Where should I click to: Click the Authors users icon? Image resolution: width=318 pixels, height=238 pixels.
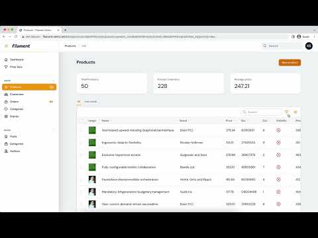[x=6, y=151]
